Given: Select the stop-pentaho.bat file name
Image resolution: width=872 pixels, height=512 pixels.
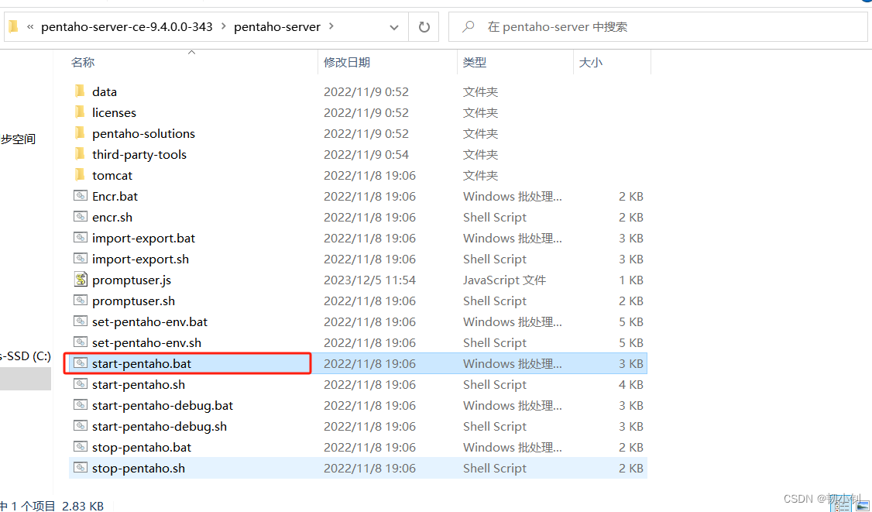Looking at the screenshot, I should [x=141, y=448].
